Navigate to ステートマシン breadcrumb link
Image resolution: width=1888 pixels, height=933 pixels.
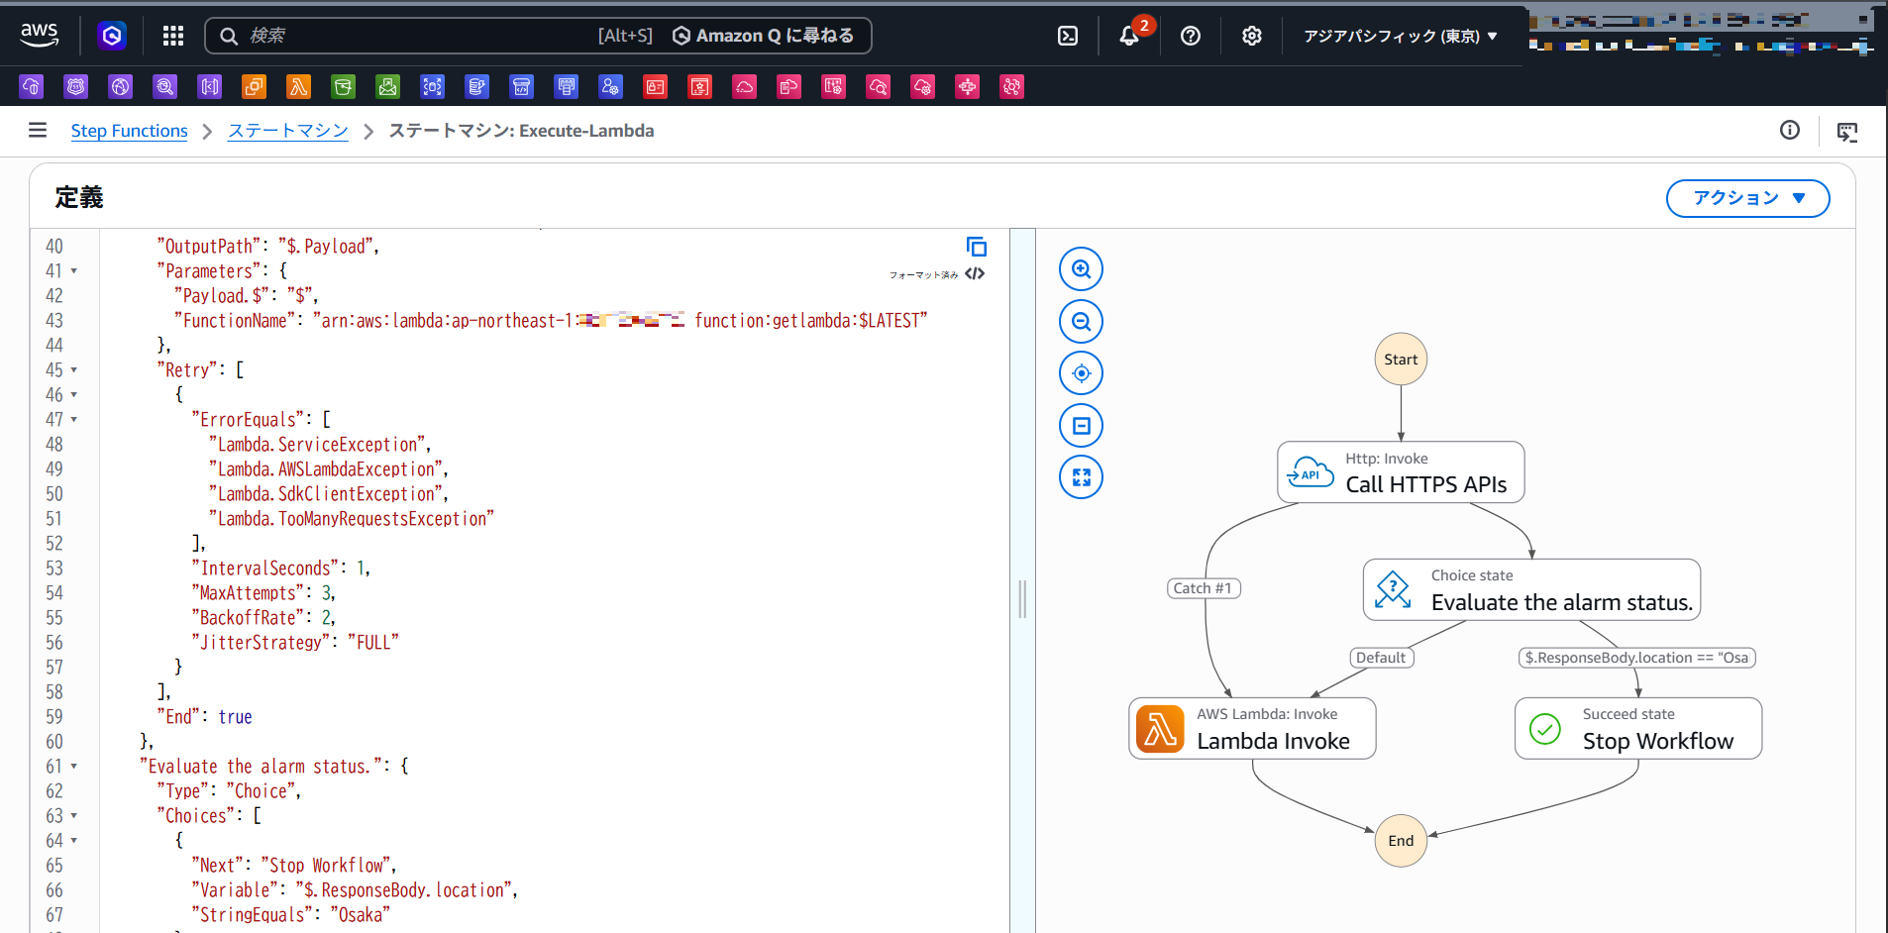click(x=287, y=131)
